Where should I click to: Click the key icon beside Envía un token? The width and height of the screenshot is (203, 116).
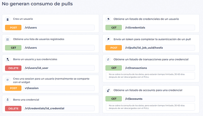108,39
